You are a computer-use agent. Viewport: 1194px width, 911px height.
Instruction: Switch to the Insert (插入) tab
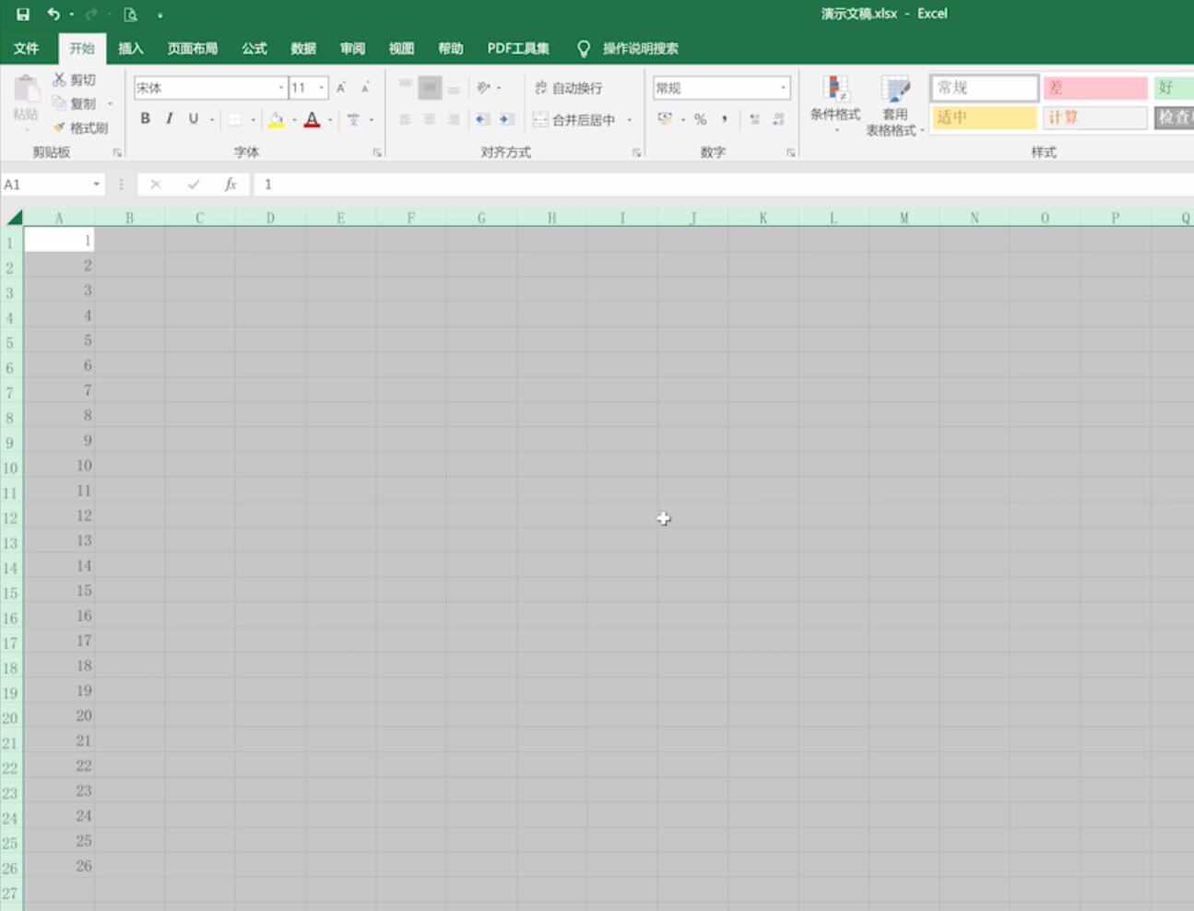click(131, 48)
